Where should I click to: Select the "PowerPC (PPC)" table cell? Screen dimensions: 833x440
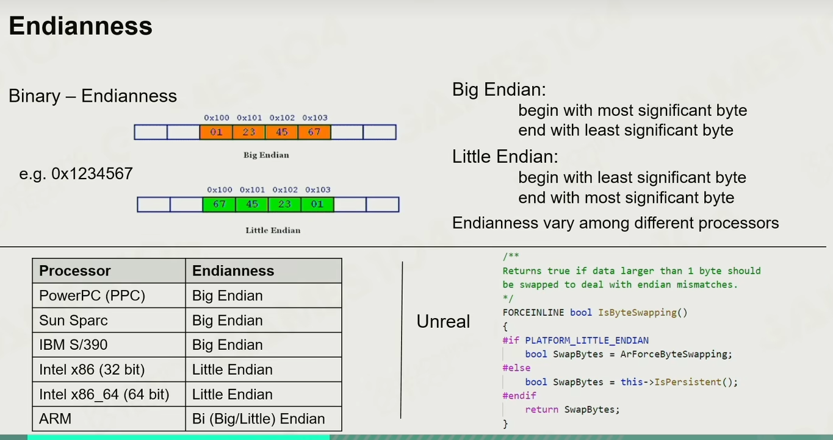(109, 296)
